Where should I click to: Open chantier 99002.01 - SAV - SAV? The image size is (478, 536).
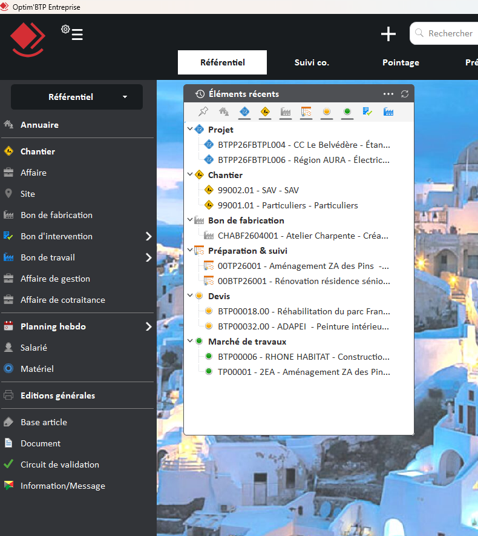(258, 190)
